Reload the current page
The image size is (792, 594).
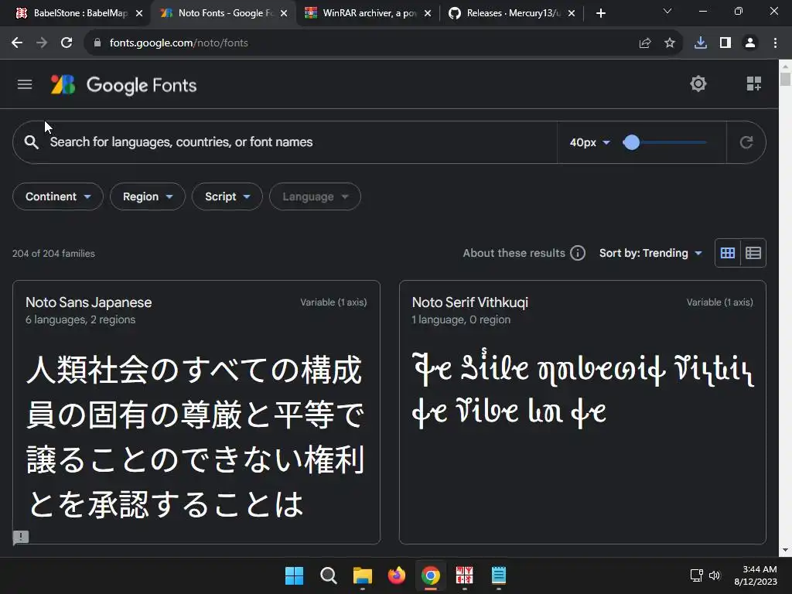click(x=67, y=43)
